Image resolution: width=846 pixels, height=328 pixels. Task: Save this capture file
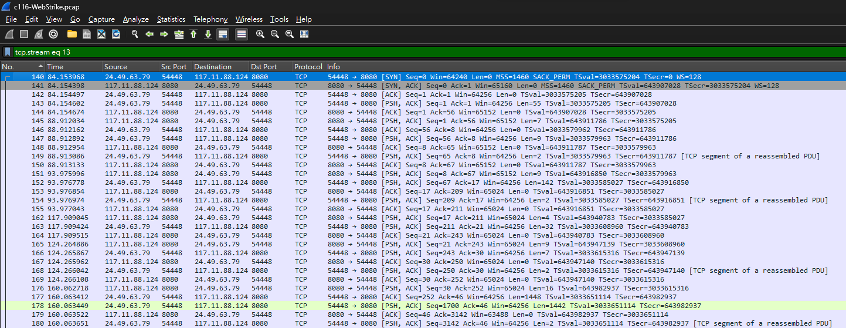click(87, 35)
